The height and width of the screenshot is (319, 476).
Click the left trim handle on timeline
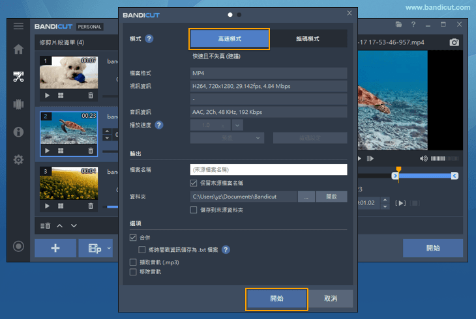(395, 176)
